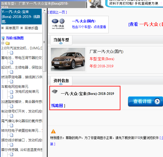Select the 资料信息 tab
163x157 pixels.
[61, 81]
